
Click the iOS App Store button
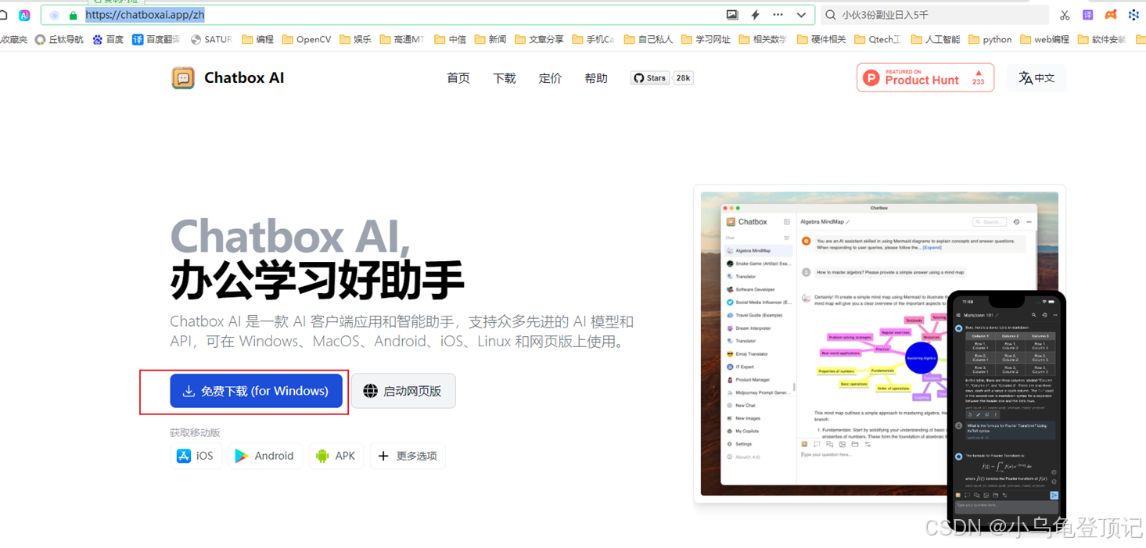tap(196, 456)
